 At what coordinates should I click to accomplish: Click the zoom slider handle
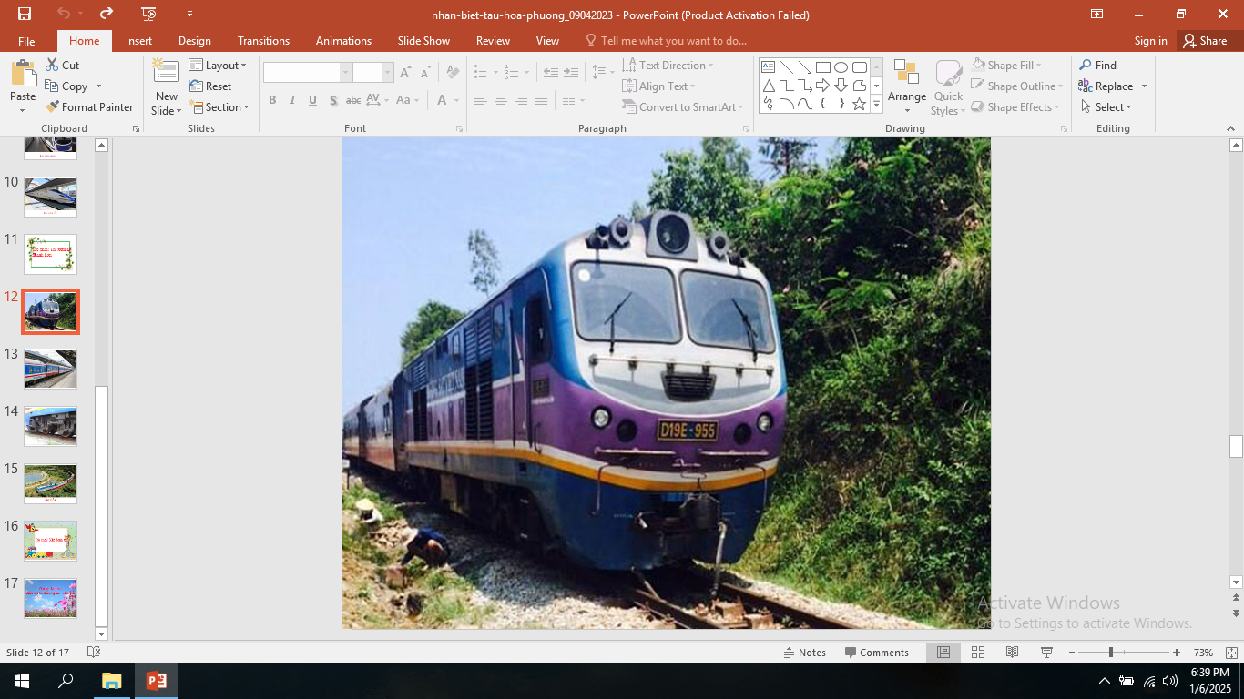1110,653
